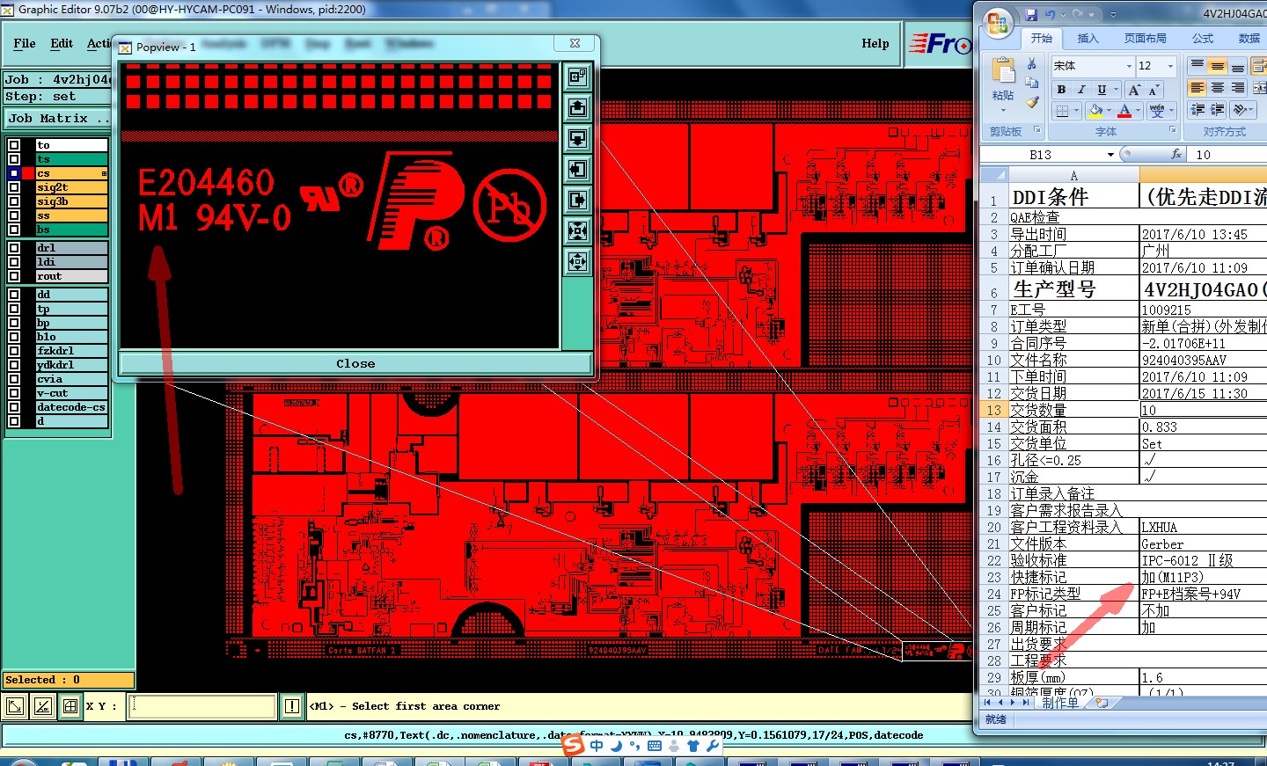Toggle Italic in the Excel ribbon
This screenshot has width=1267, height=766.
click(1081, 90)
